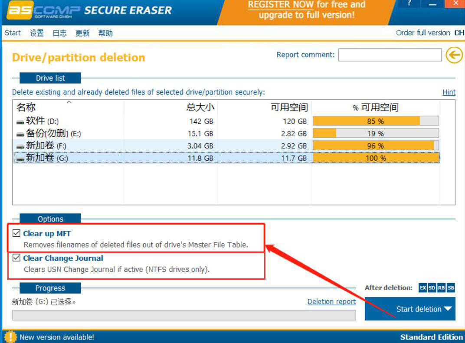Screen dimensions: 465x343
Task: Open the Deletion report link
Action: click(331, 301)
